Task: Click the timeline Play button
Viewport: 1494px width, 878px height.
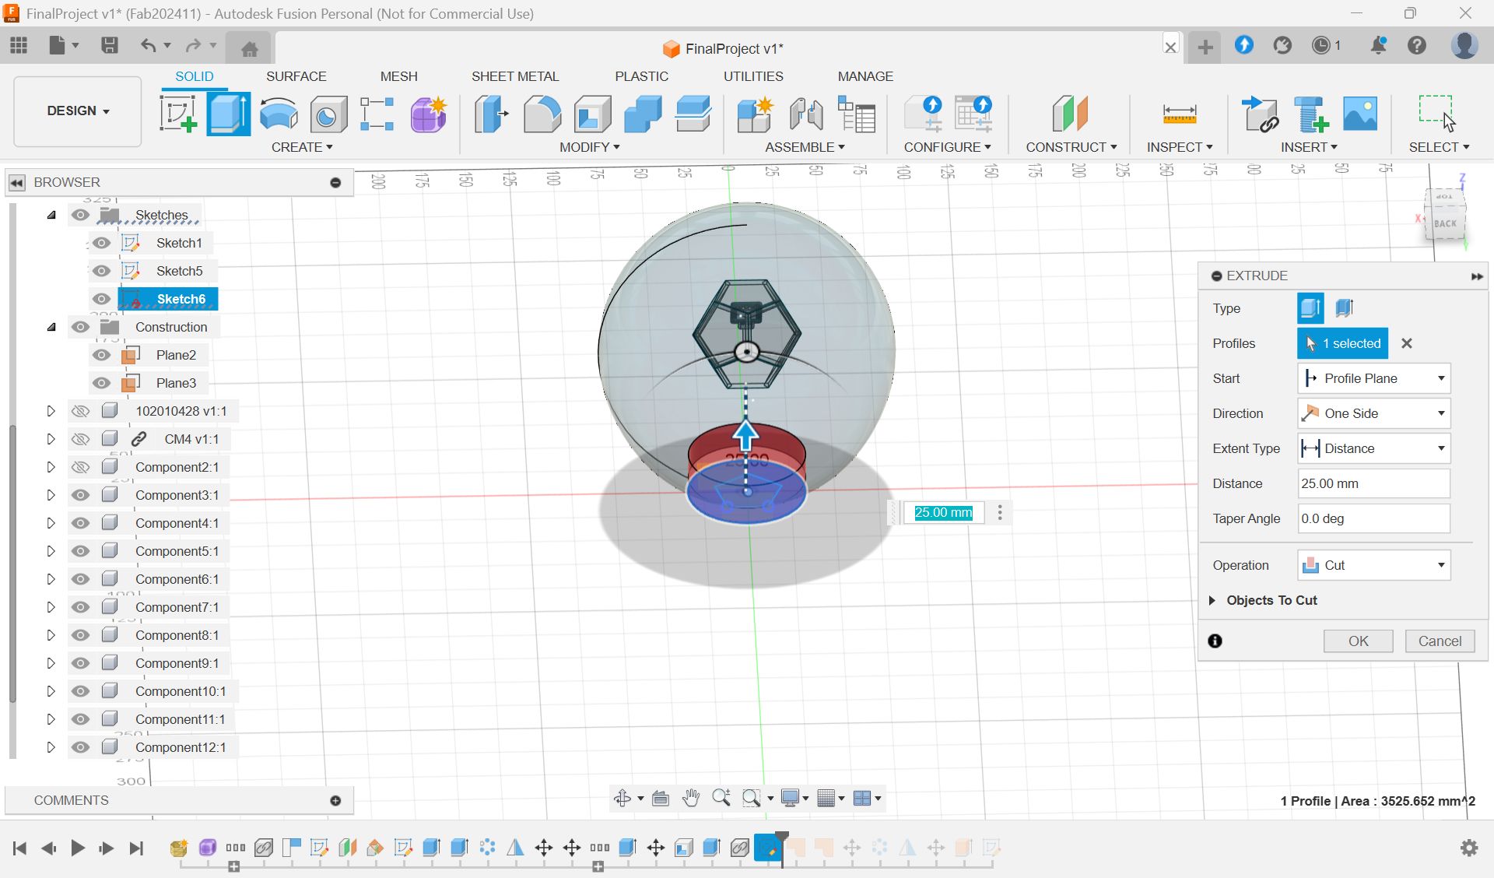Action: (77, 848)
